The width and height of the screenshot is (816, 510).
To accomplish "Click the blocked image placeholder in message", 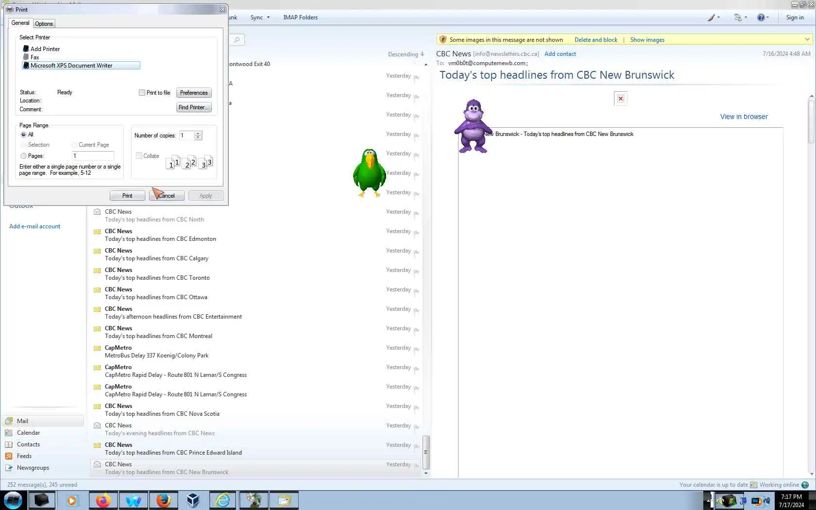I will point(621,99).
